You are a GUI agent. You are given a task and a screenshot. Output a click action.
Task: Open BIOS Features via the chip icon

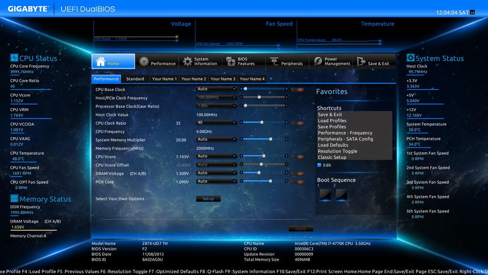click(231, 62)
